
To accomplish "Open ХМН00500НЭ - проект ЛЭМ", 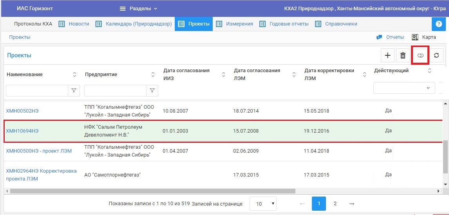I will [x=39, y=151].
